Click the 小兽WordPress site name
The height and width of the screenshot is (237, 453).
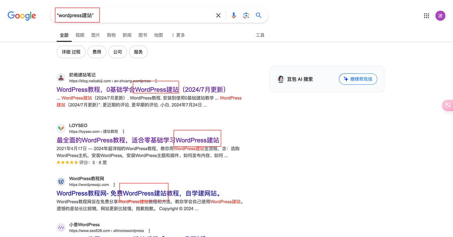[x=84, y=225]
